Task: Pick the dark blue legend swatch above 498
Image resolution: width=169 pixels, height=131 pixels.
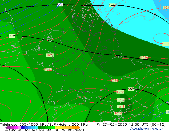Action: click(x=23, y=128)
